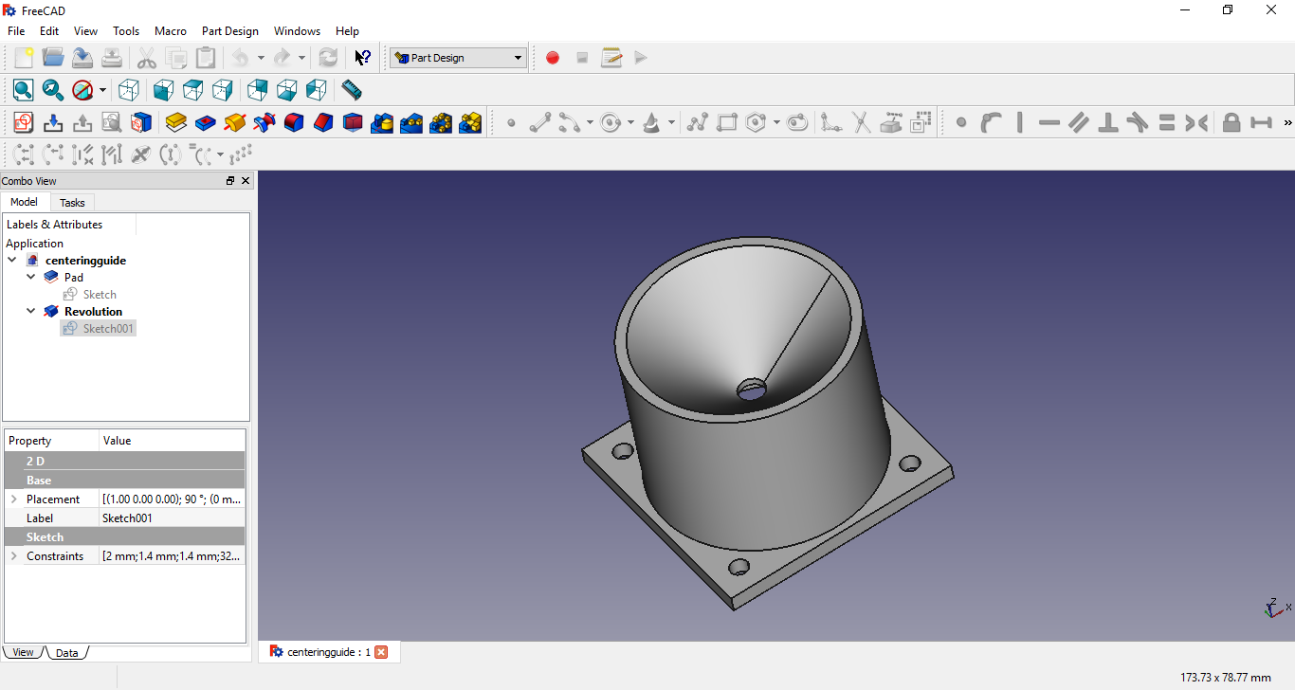
Task: Click the Fit All view icon
Action: 23,90
